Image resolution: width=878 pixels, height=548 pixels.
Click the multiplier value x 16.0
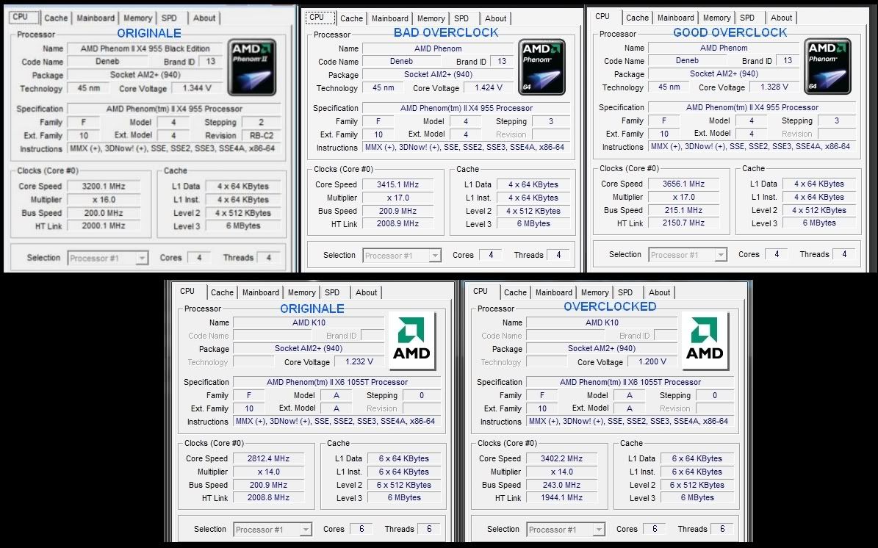click(x=104, y=199)
